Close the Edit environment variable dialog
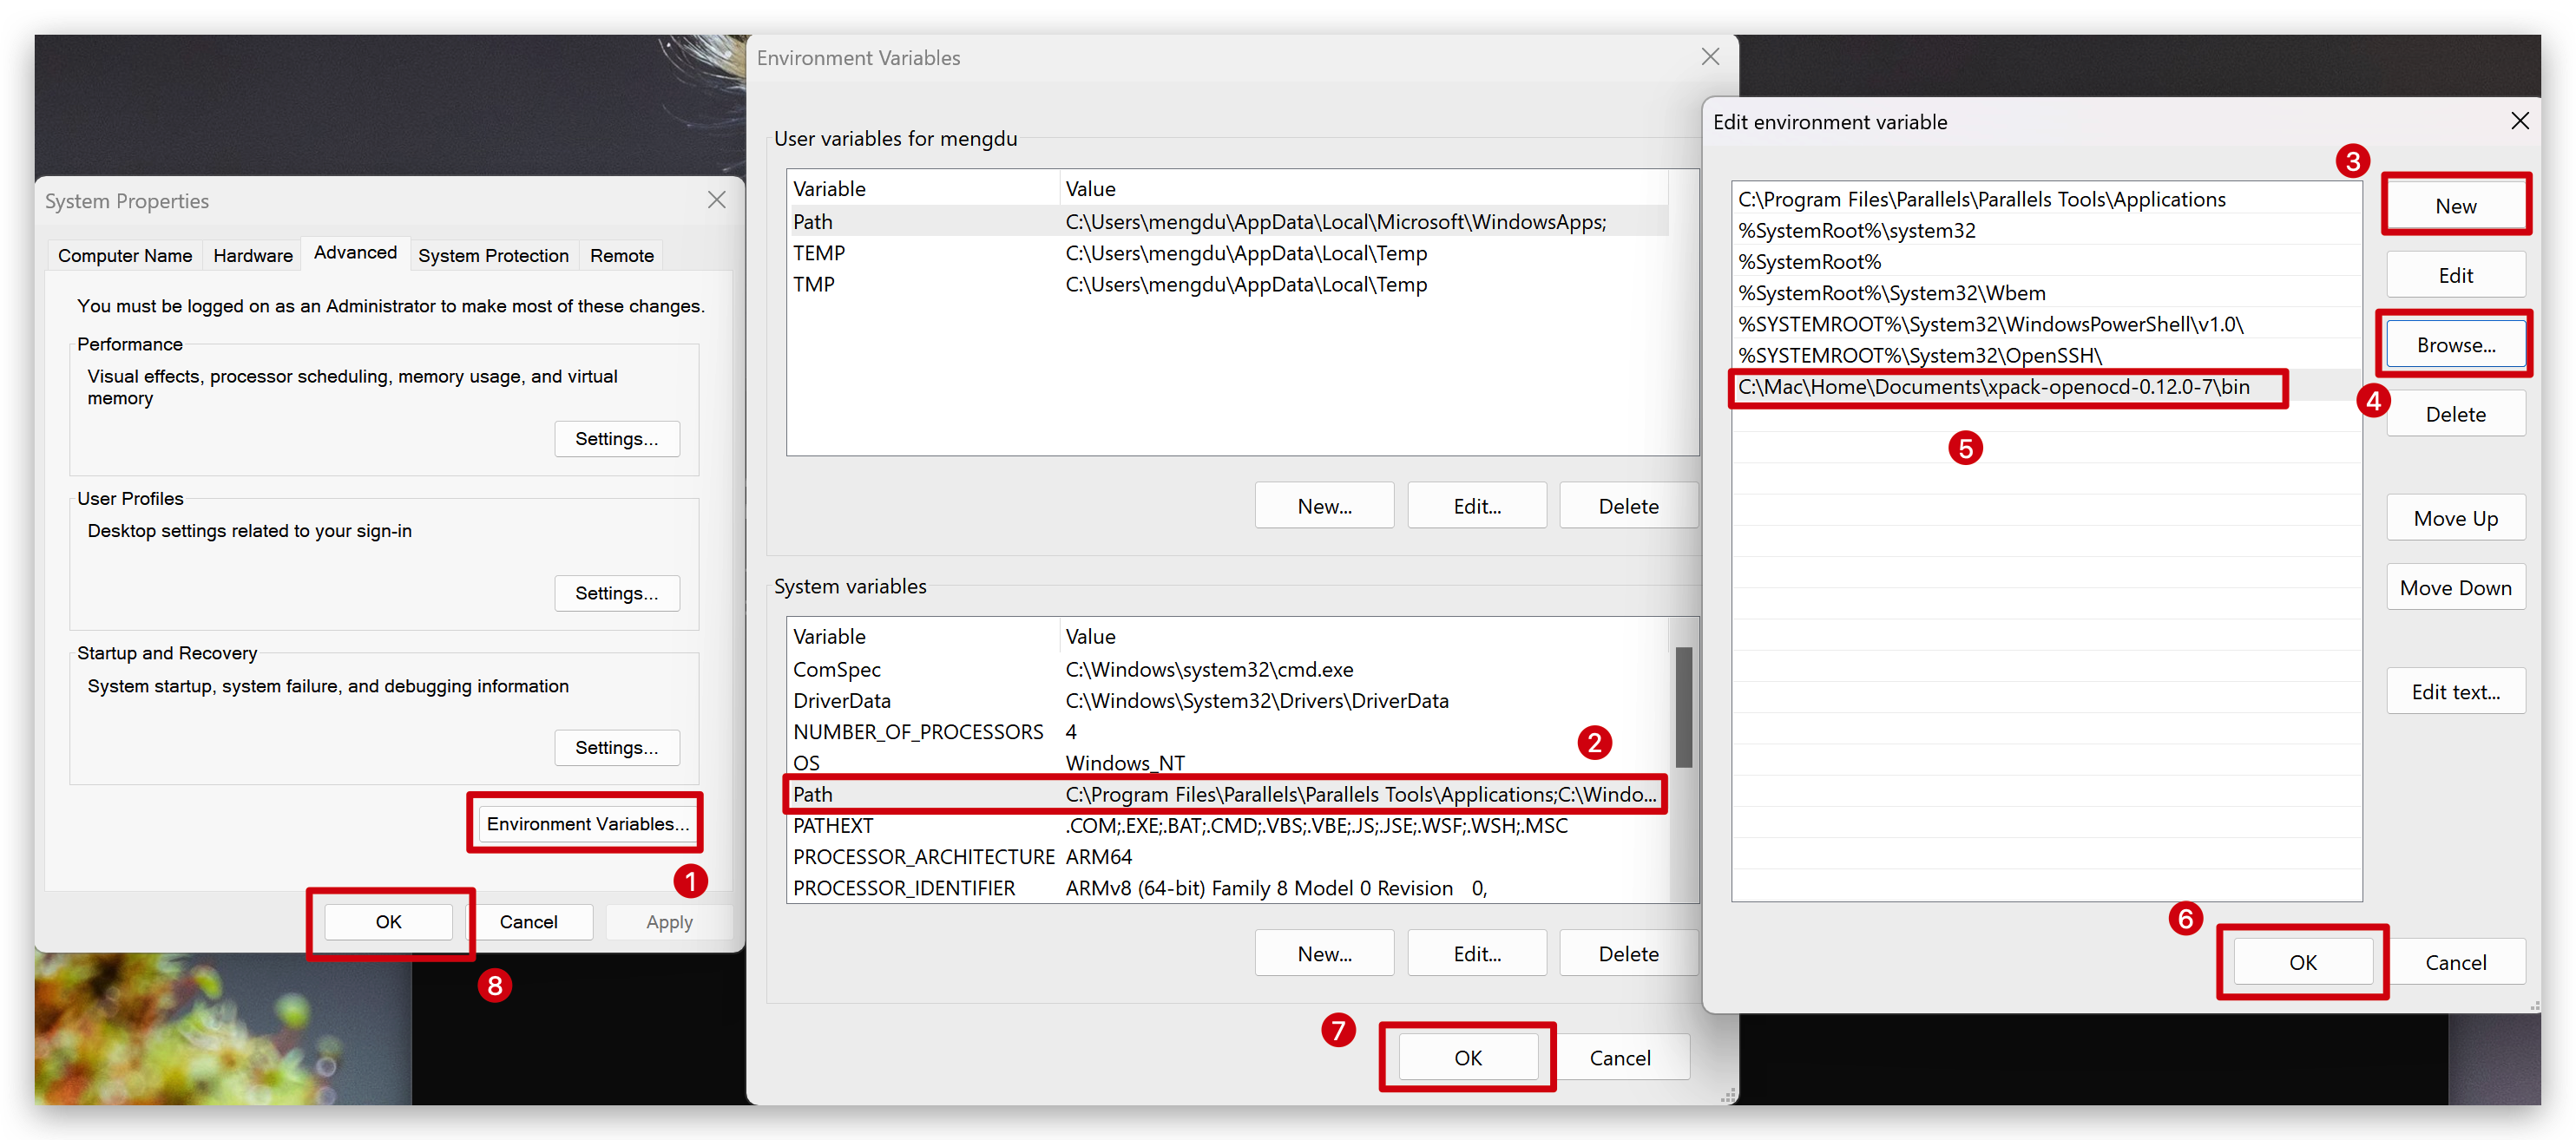 pyautogui.click(x=2519, y=121)
